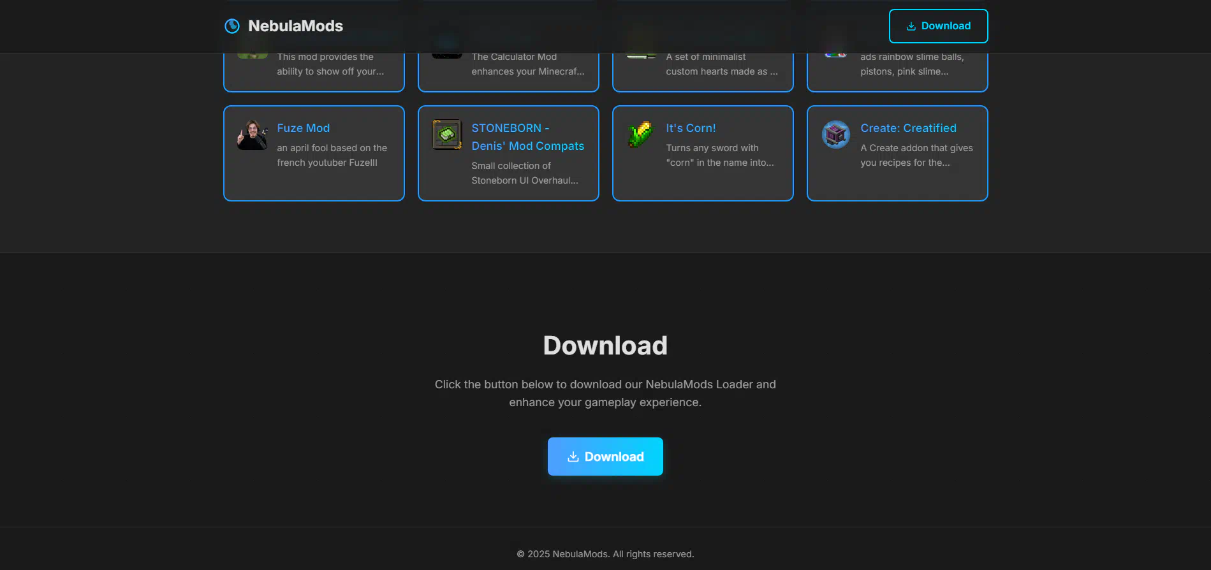Click the header Download button

click(938, 26)
